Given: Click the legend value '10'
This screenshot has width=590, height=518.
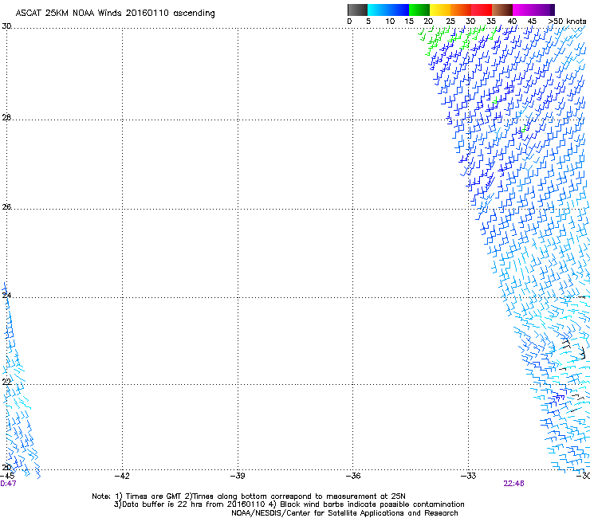Looking at the screenshot, I should tap(390, 22).
